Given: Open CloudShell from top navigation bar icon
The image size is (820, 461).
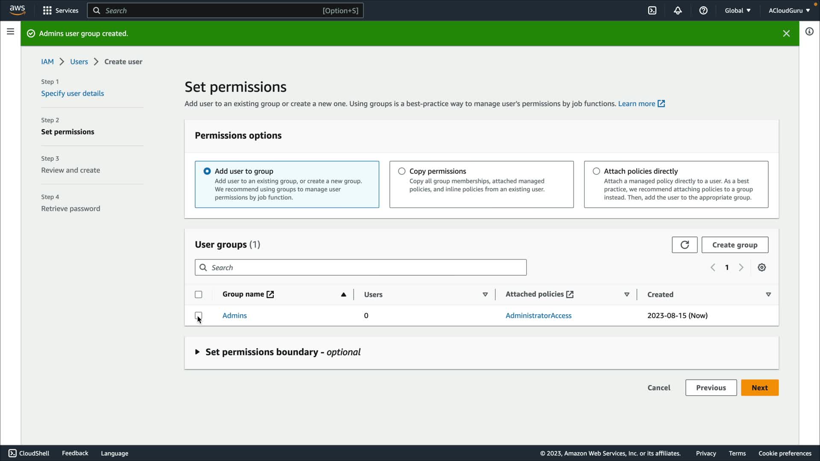Looking at the screenshot, I should pyautogui.click(x=652, y=11).
